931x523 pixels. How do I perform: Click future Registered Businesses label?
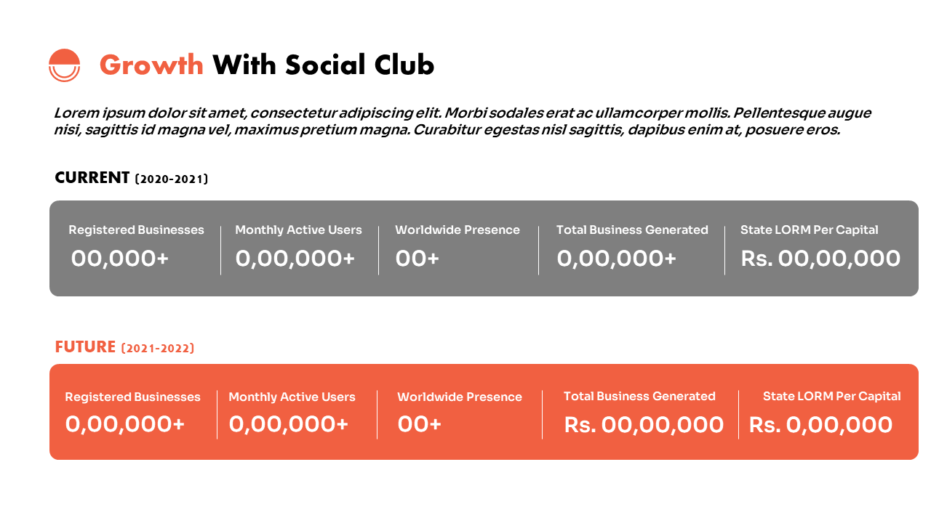pos(133,397)
